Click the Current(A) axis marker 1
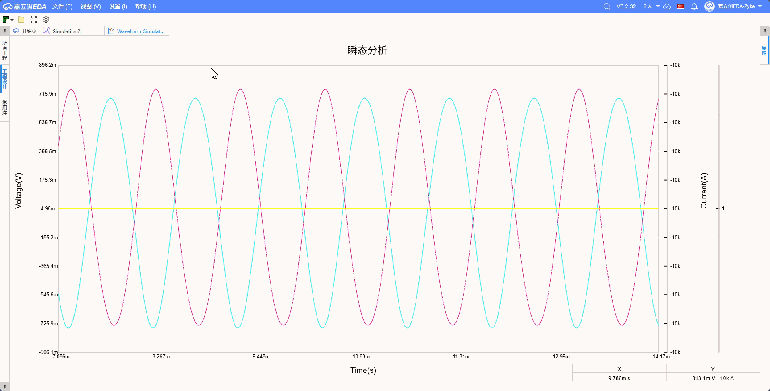Screen dimensions: 770x391 coord(723,208)
